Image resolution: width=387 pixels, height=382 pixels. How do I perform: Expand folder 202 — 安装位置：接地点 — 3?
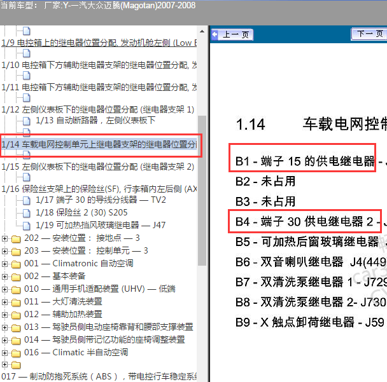[x=4, y=238]
